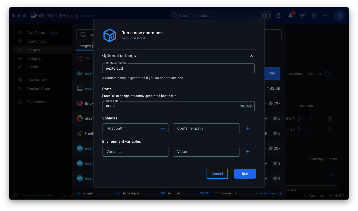Open the Give feedback link

click(x=269, y=193)
